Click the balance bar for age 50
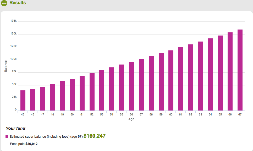This screenshot has width=253, height=151. click(72, 94)
